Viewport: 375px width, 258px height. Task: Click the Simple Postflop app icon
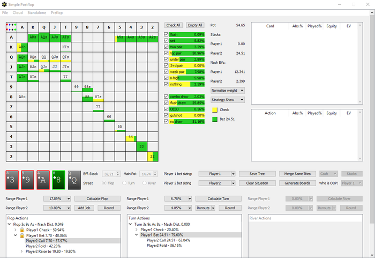[x=4, y=4]
